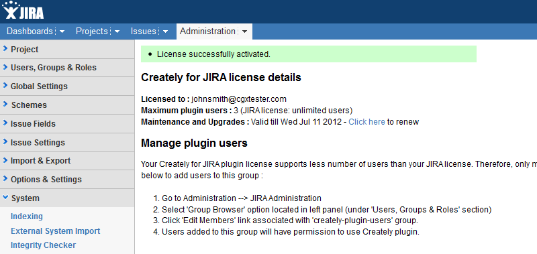Click the 'Manage plugin users' heading
This screenshot has width=537, height=254.
(194, 143)
